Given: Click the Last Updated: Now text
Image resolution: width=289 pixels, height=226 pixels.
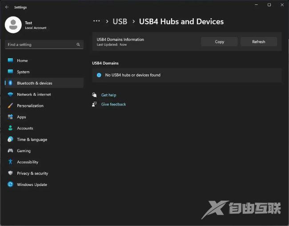Looking at the screenshot, I should click(x=112, y=44).
